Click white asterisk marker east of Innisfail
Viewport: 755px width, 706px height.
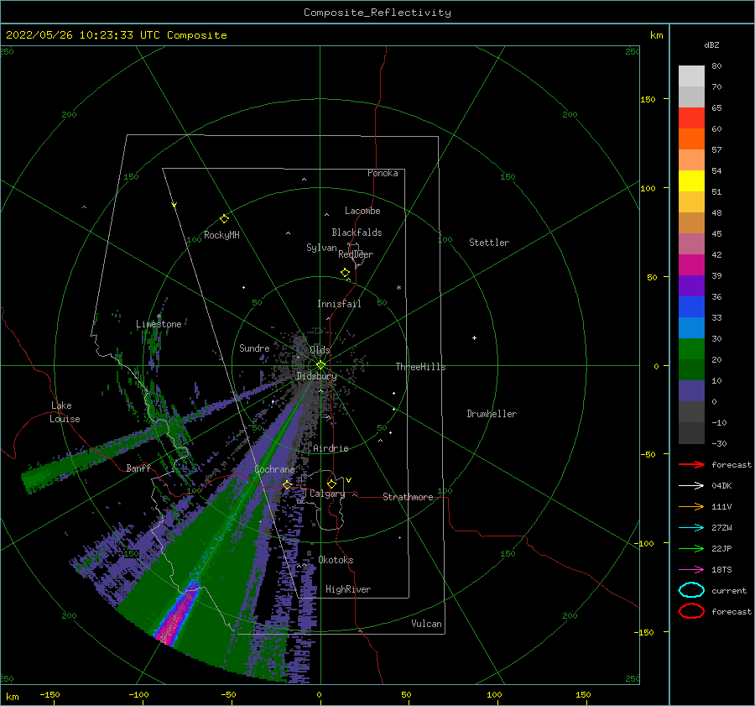pyautogui.click(x=398, y=288)
